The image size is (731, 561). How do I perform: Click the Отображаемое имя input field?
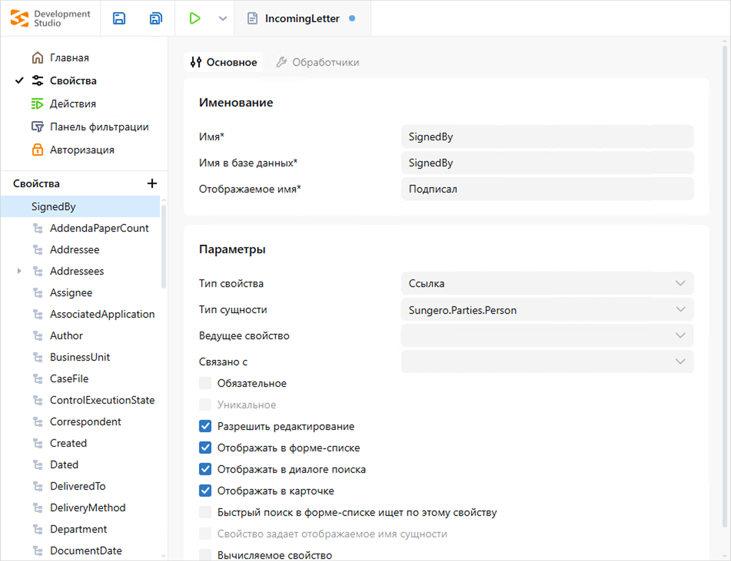click(x=547, y=189)
